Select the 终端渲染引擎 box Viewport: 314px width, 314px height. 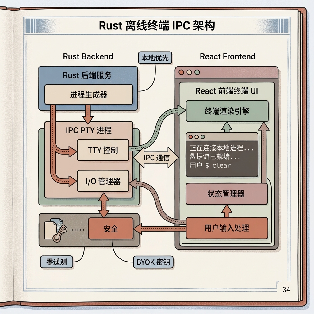227,111
